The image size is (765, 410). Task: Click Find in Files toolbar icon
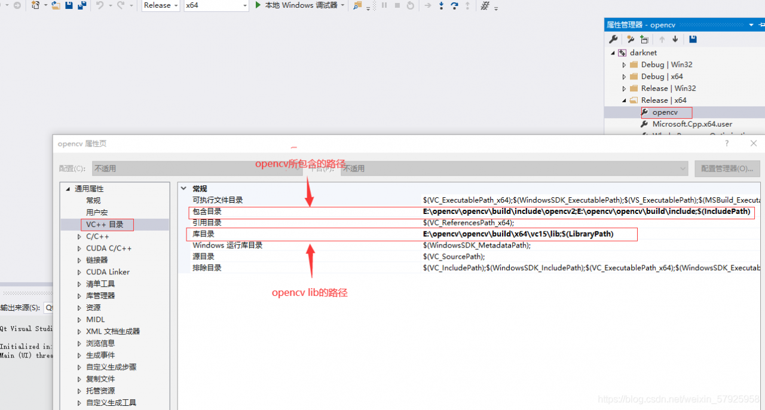[357, 5]
